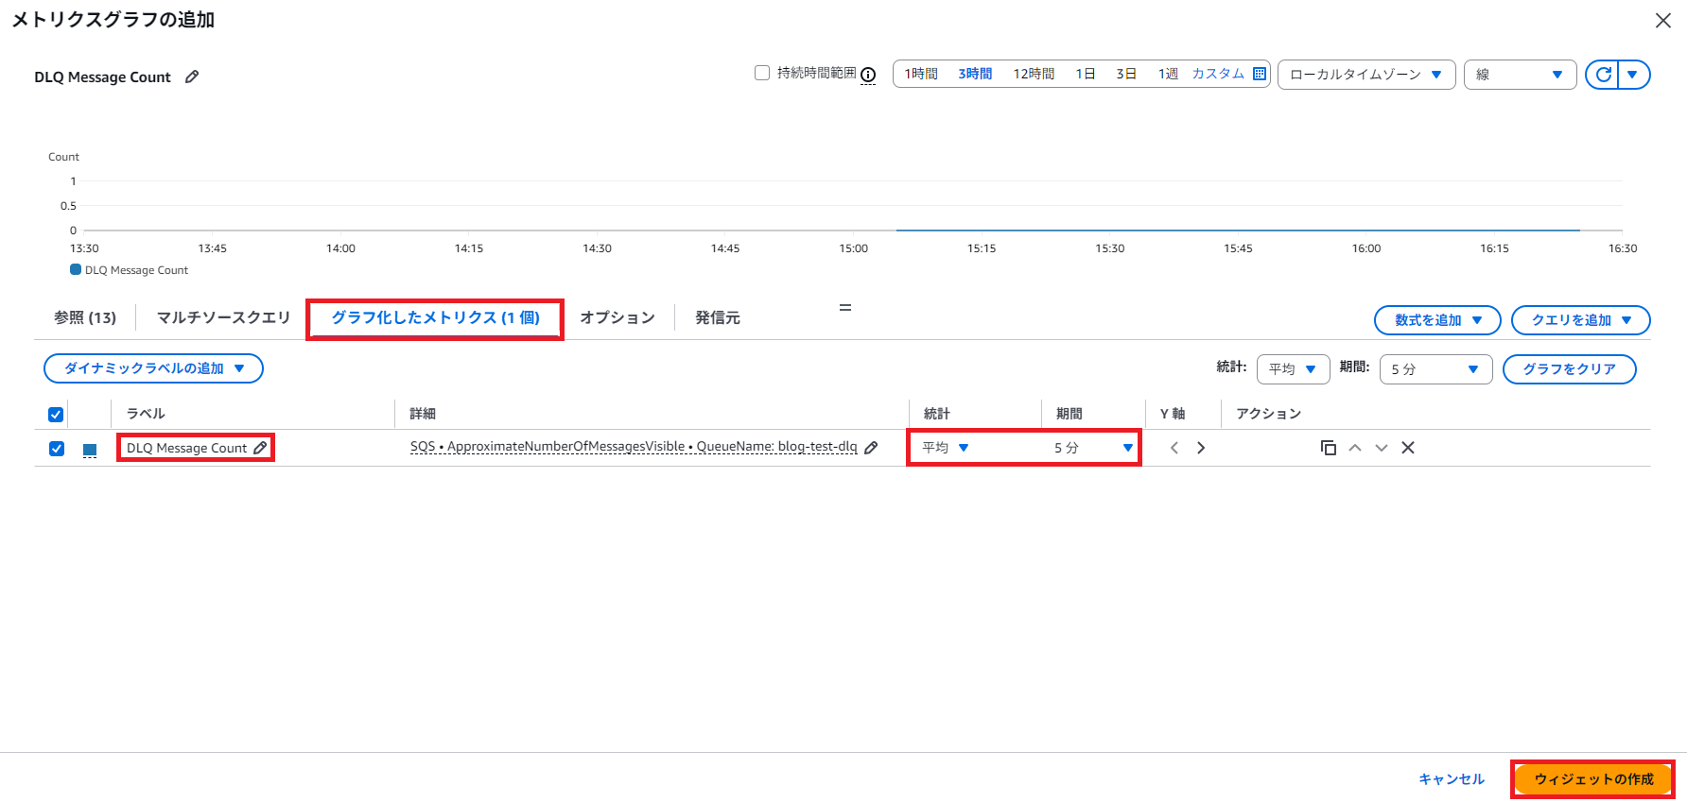Move the metric up with the up arrow
Image resolution: width=1687 pixels, height=802 pixels.
(1354, 448)
